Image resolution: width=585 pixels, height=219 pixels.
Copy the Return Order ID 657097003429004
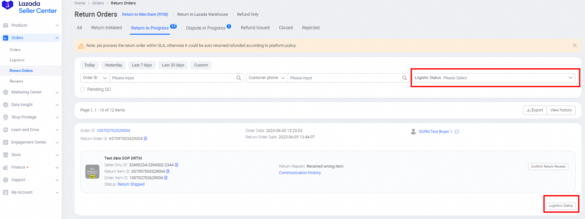pyautogui.click(x=145, y=139)
